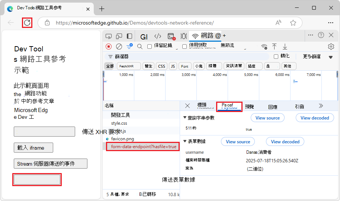Import HAR file with upload arrow
This screenshot has height=201, width=340.
[274, 47]
